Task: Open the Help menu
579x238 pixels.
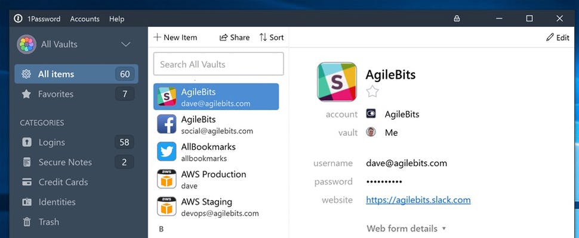Action: coord(116,19)
